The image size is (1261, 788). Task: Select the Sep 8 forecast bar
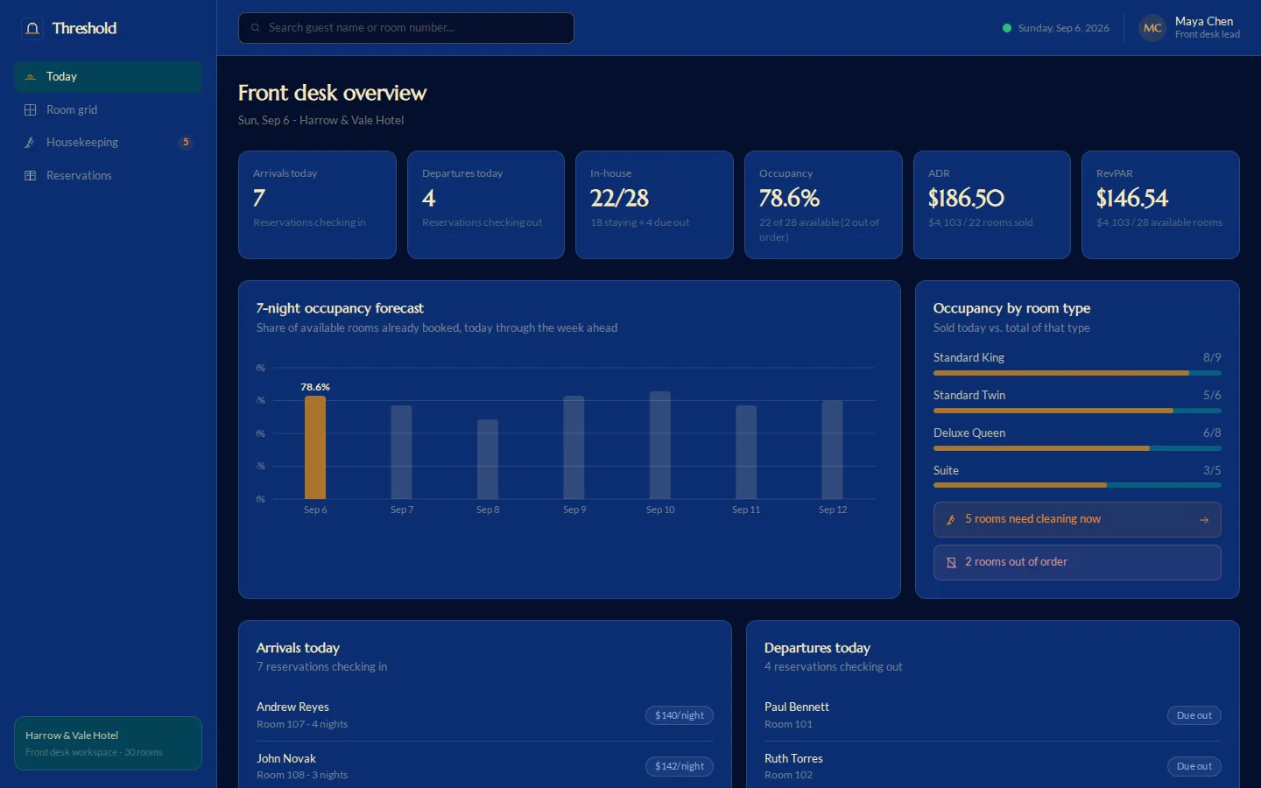click(x=488, y=460)
